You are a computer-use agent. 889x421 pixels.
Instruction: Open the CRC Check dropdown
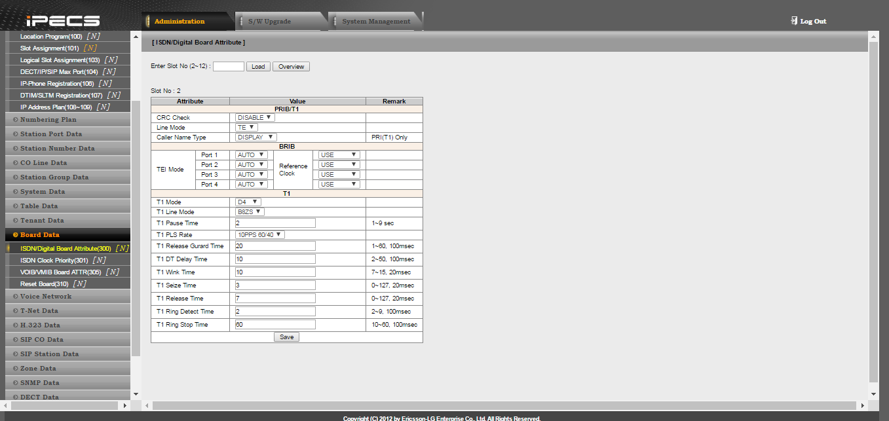click(x=255, y=118)
